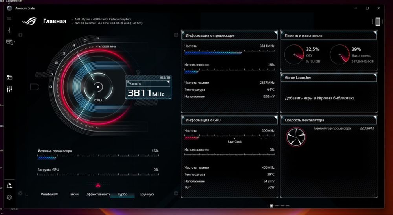393x215 pixels.
Task: Click the CPU Частота памяти 2667MHz value
Action: click(x=267, y=83)
